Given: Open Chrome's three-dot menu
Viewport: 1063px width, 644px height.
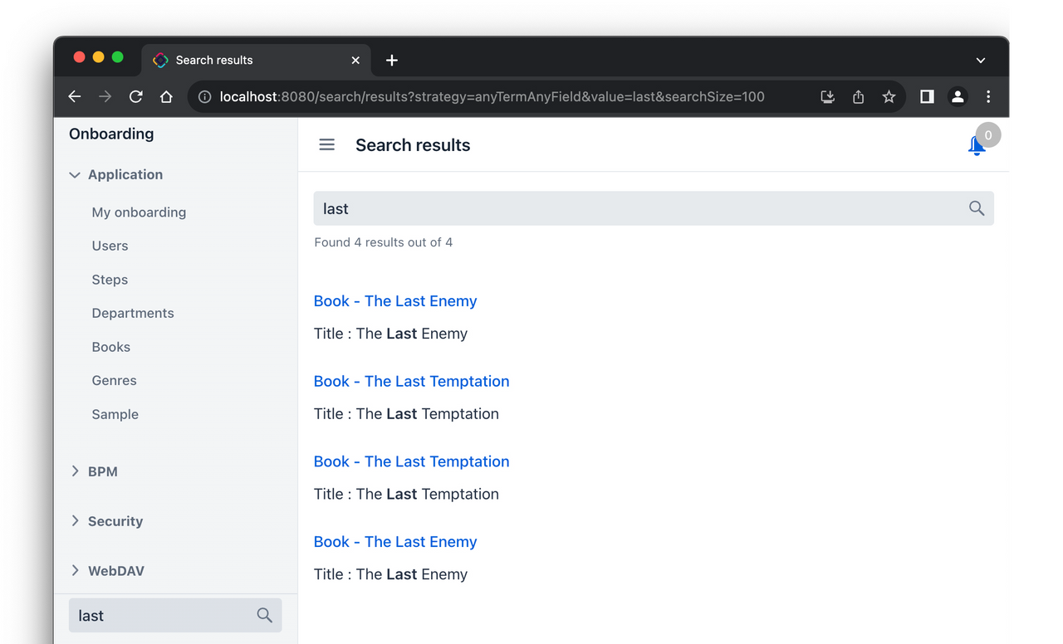Looking at the screenshot, I should (x=988, y=96).
